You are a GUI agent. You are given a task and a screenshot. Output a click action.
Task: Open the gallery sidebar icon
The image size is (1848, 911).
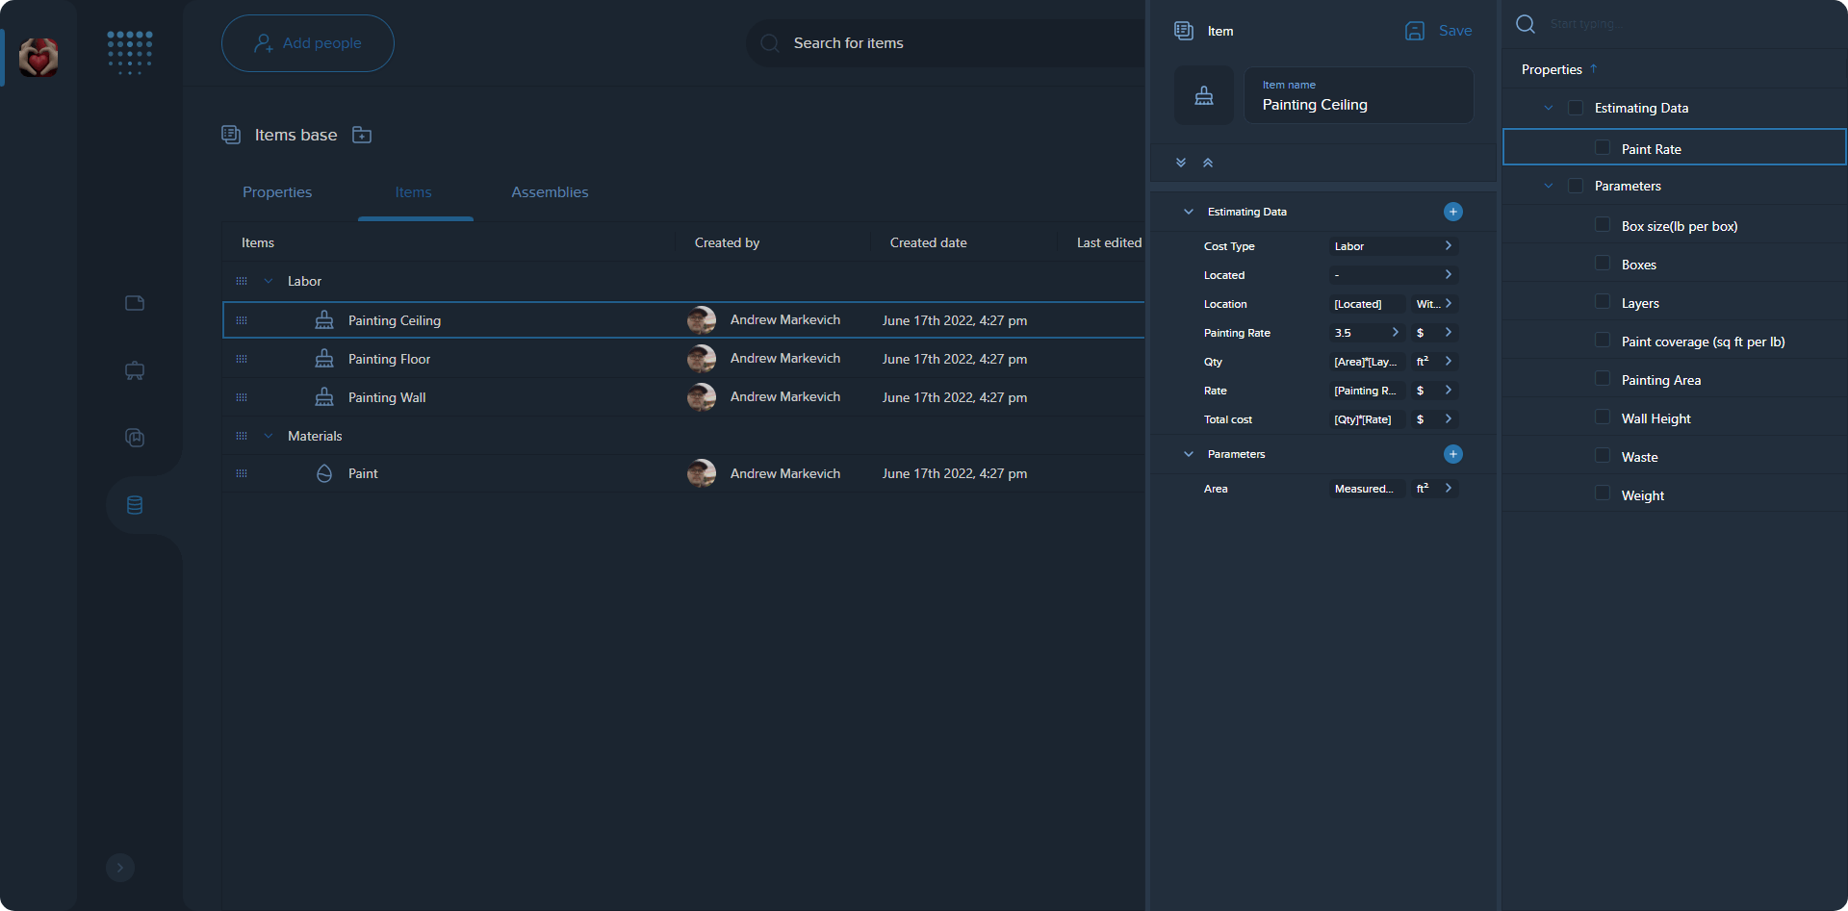click(135, 438)
